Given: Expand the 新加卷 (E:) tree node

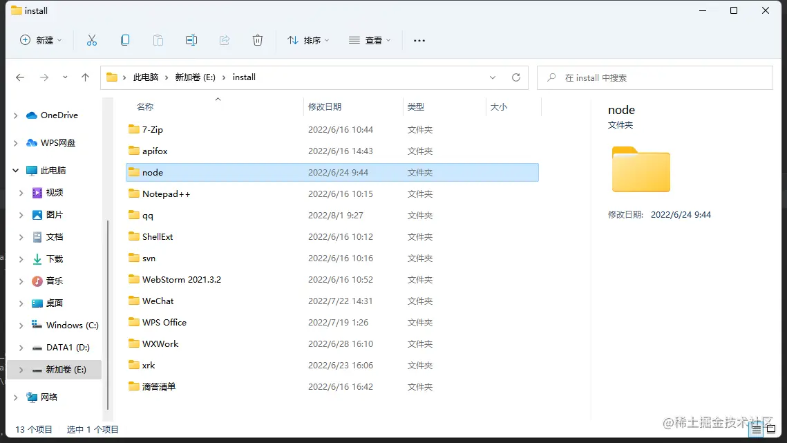Looking at the screenshot, I should point(21,370).
